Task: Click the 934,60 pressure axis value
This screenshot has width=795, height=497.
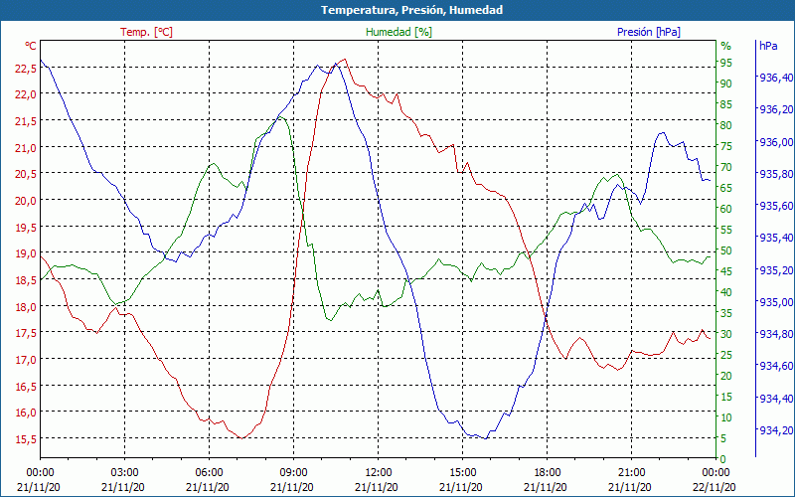Action: click(x=776, y=367)
